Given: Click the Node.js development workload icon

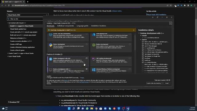Looking at the screenshot, I should pos(94,45).
